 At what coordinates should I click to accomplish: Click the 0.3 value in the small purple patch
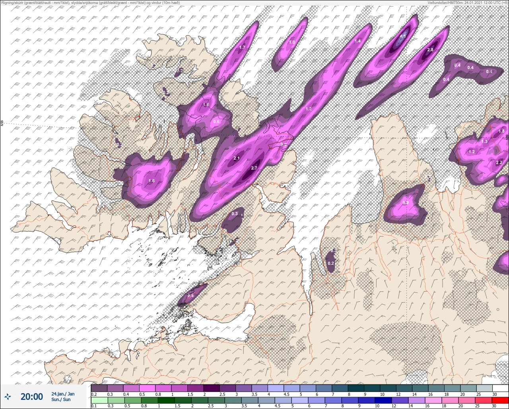pos(235,214)
